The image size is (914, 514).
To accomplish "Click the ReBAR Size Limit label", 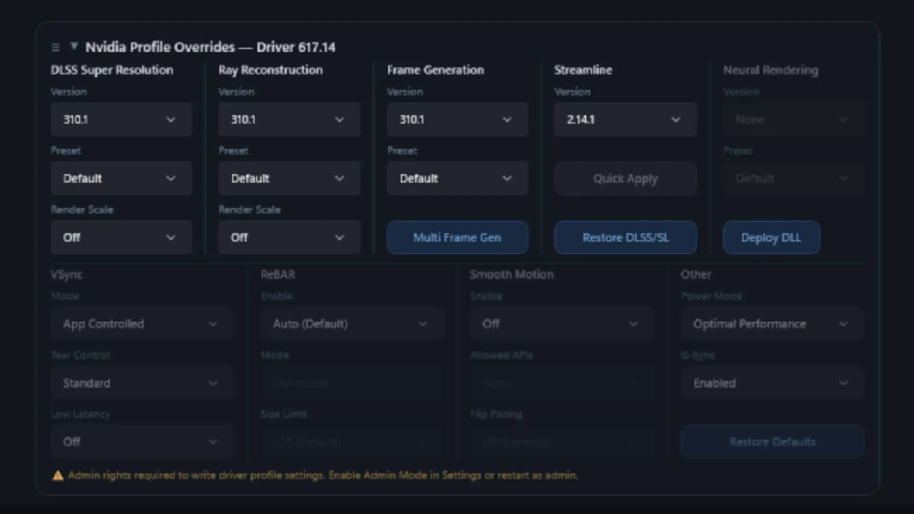I will pyautogui.click(x=284, y=414).
